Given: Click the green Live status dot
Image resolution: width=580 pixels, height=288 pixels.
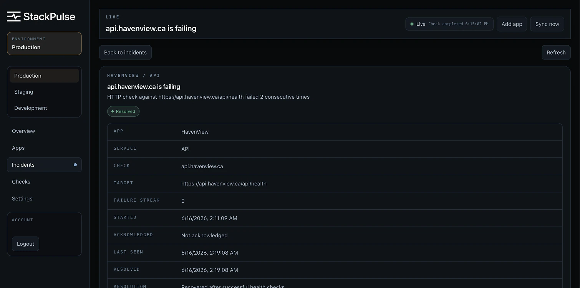Looking at the screenshot, I should click(412, 24).
